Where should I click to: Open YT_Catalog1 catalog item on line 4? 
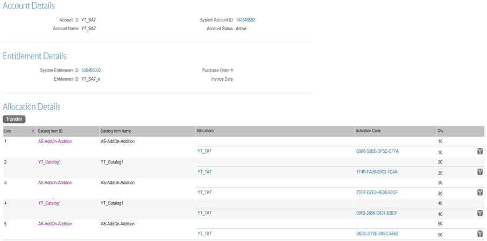(x=50, y=203)
